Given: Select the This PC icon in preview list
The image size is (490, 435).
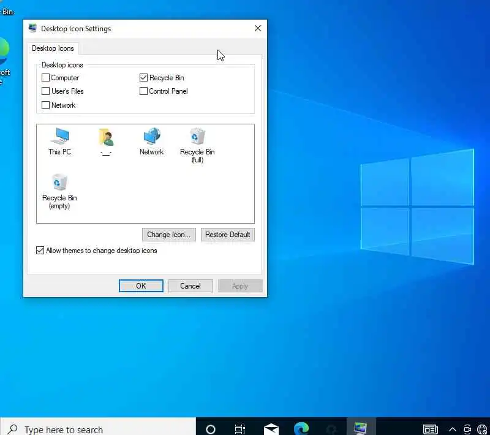Looking at the screenshot, I should point(59,142).
